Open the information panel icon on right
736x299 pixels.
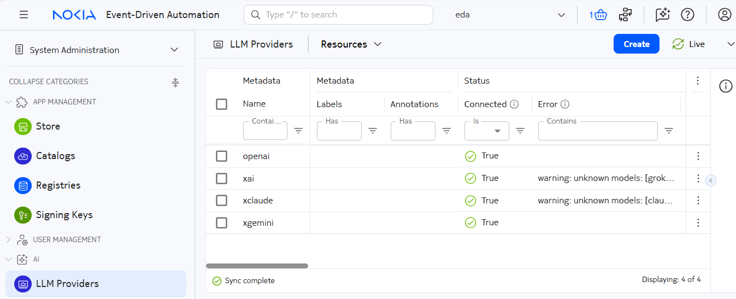pyautogui.click(x=726, y=86)
